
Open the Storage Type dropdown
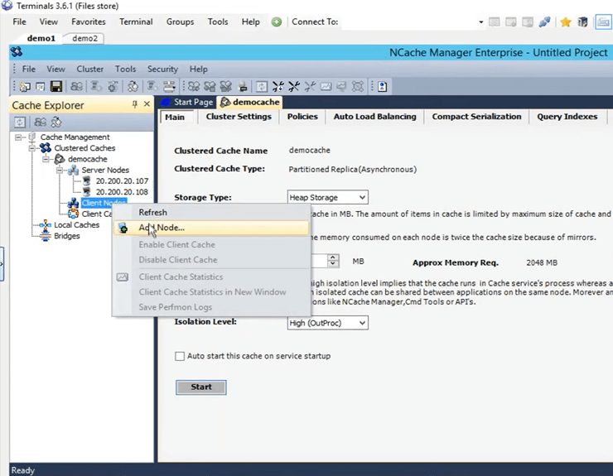click(362, 197)
